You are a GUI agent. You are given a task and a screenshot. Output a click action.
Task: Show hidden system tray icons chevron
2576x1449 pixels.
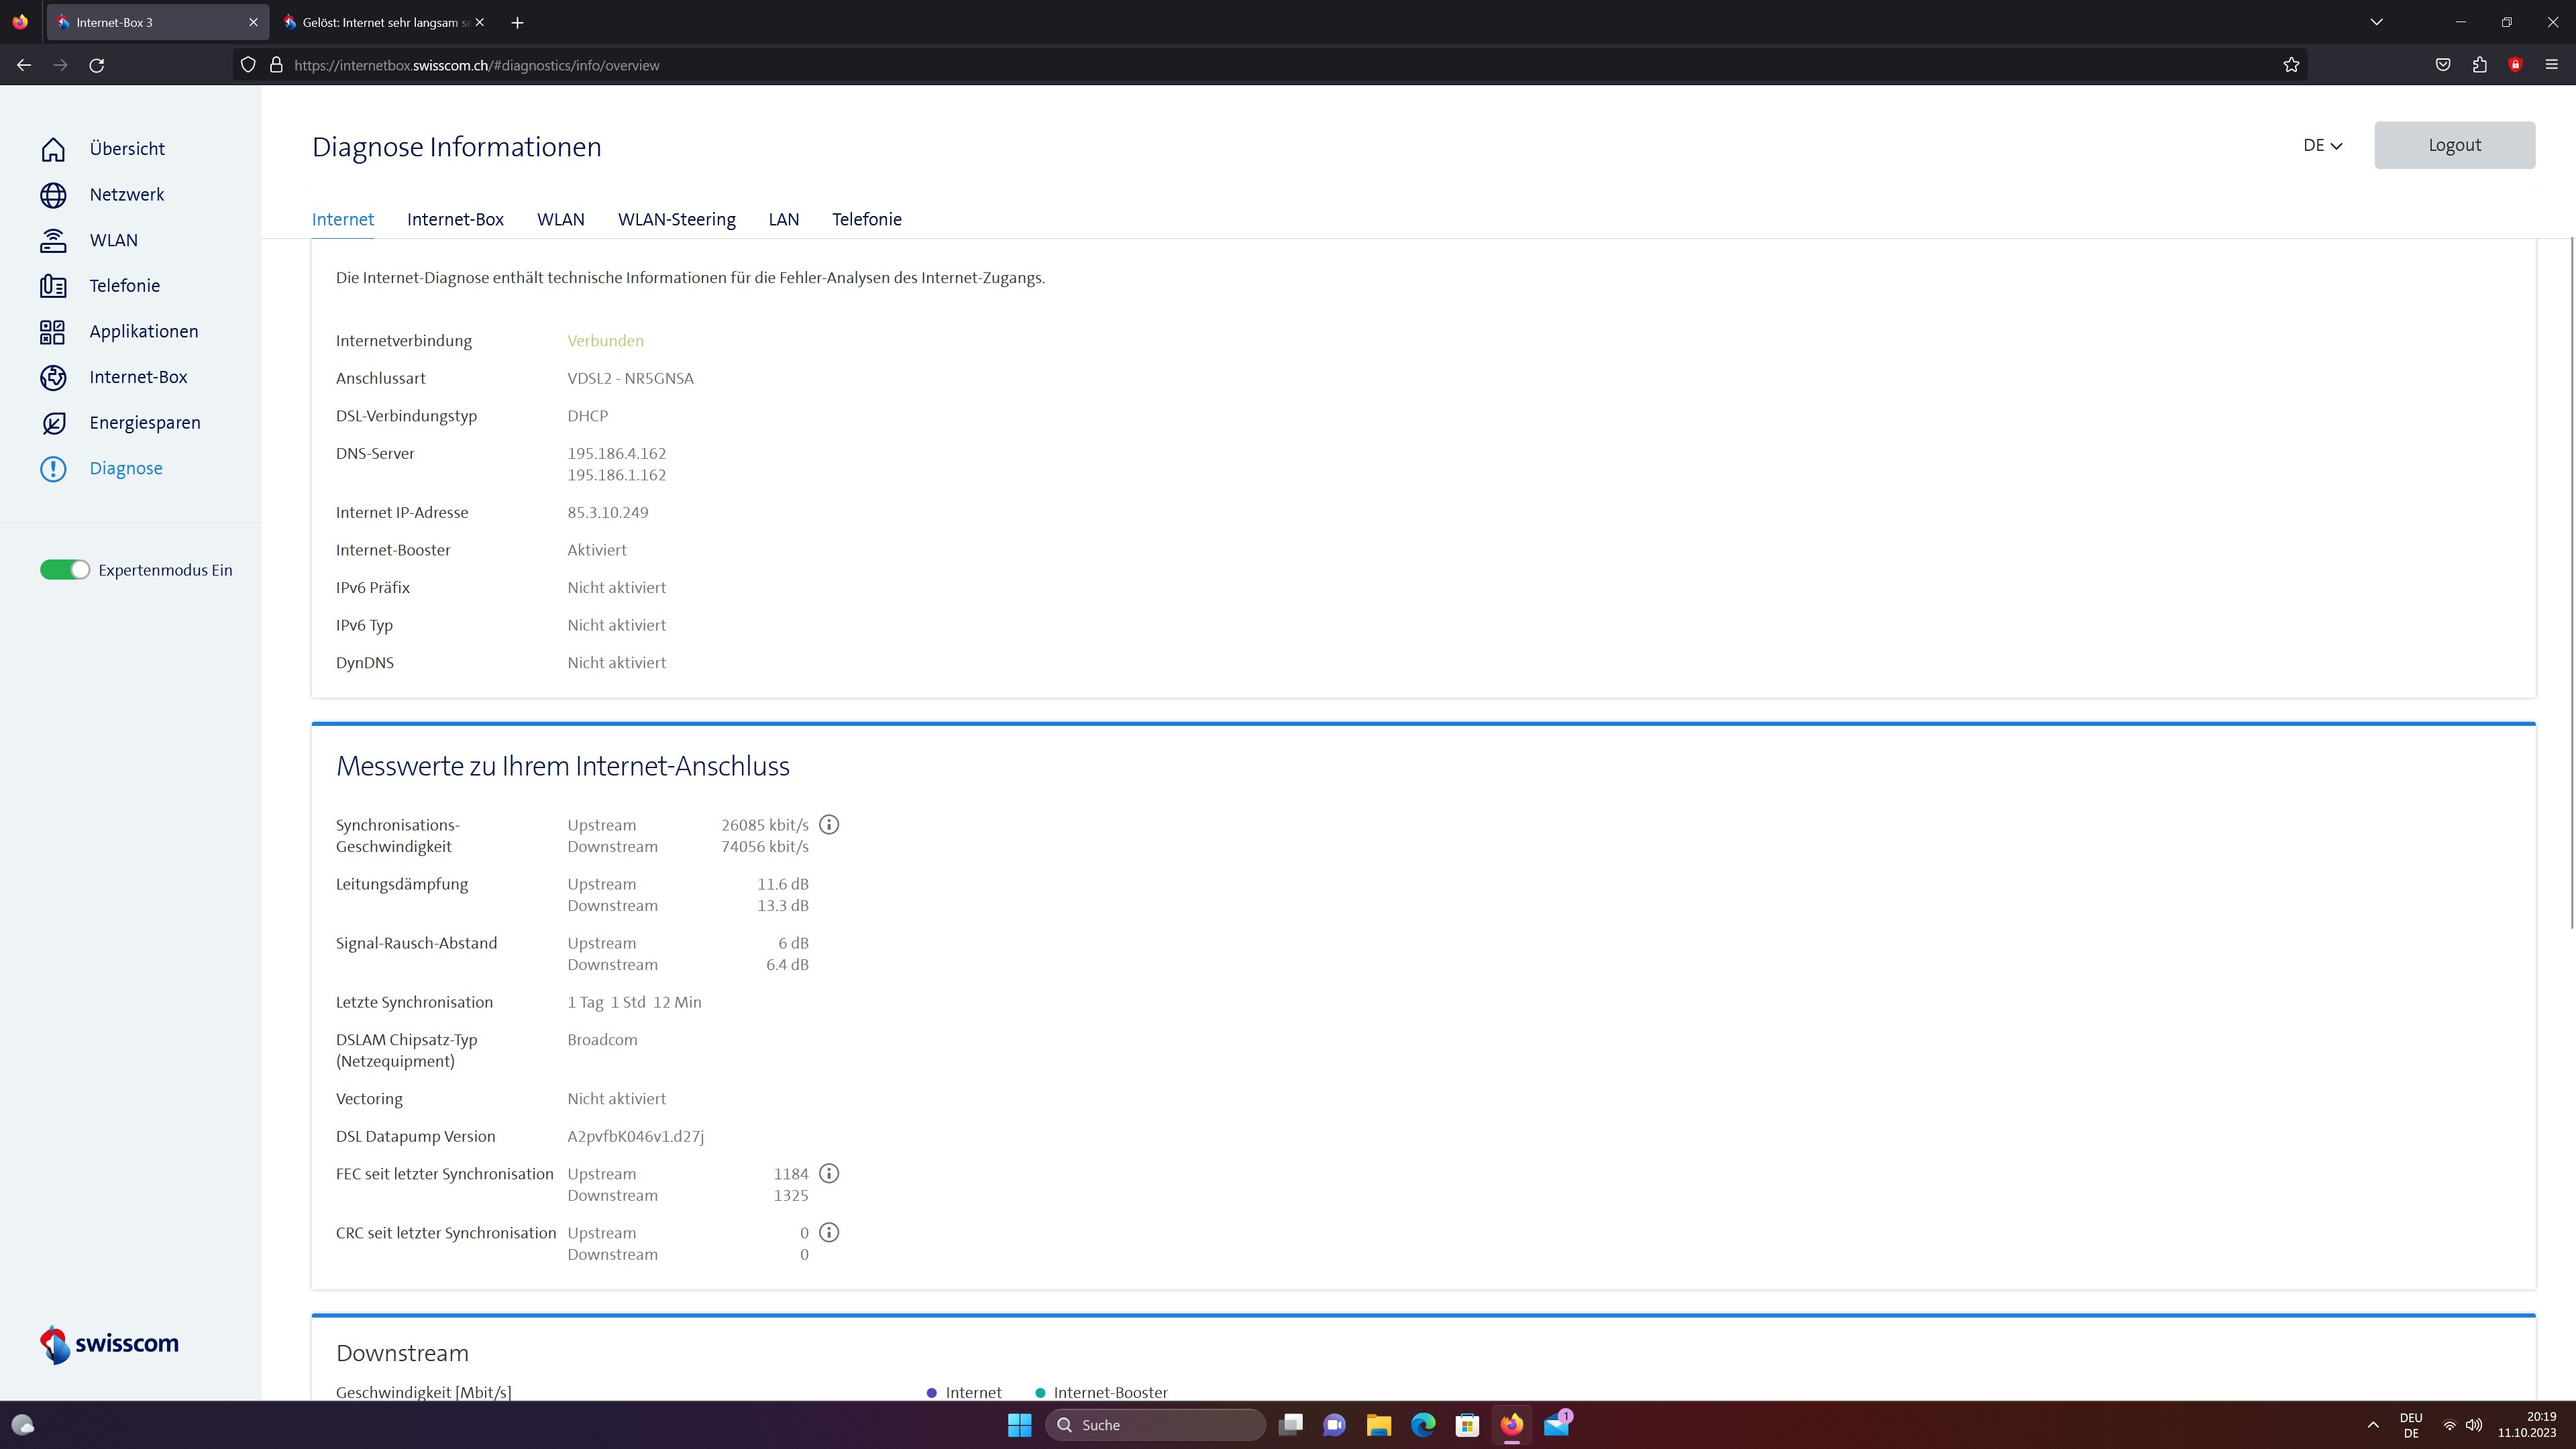tap(2372, 1425)
